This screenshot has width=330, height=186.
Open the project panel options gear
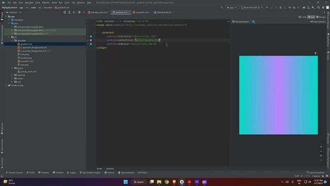[x=79, y=12]
